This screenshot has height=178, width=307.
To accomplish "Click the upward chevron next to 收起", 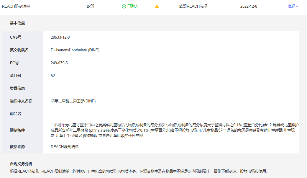I will click(297, 6).
